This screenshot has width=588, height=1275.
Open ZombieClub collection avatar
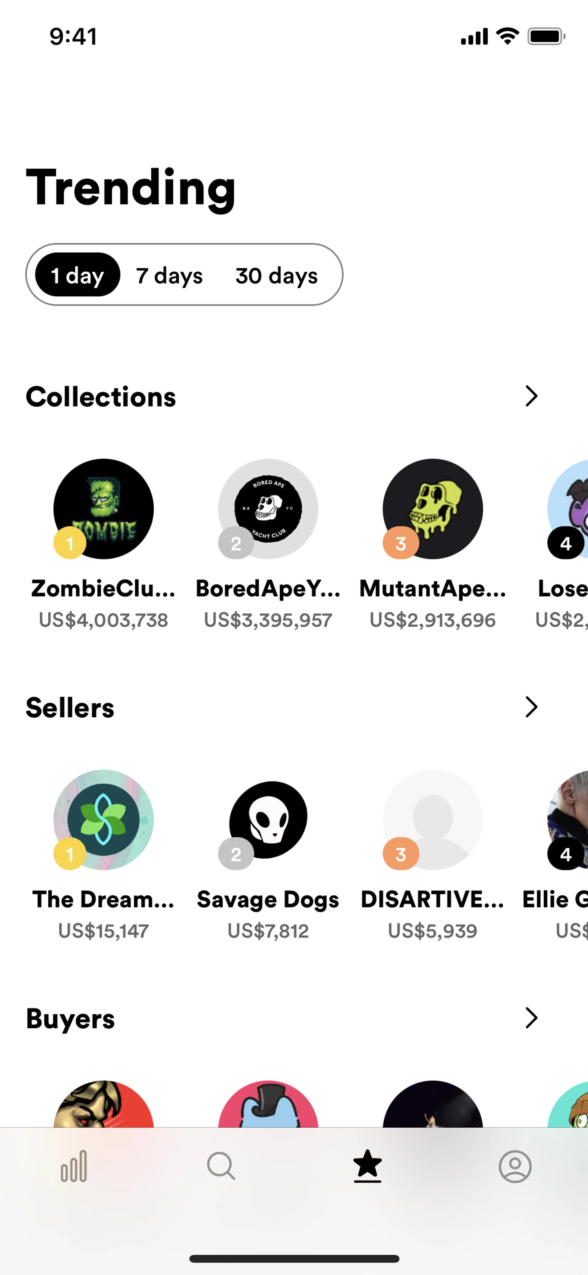tap(104, 509)
